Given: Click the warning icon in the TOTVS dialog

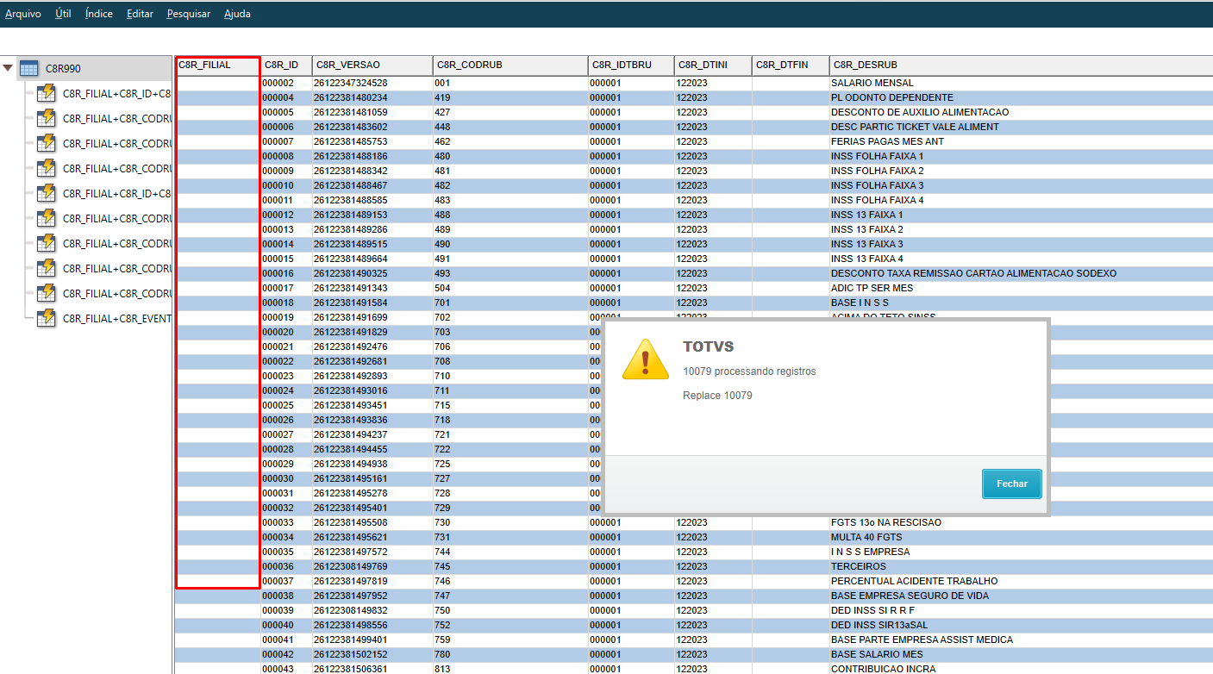Looking at the screenshot, I should [646, 359].
